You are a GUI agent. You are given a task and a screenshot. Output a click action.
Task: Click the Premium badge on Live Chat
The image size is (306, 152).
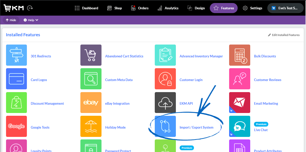coord(261,124)
